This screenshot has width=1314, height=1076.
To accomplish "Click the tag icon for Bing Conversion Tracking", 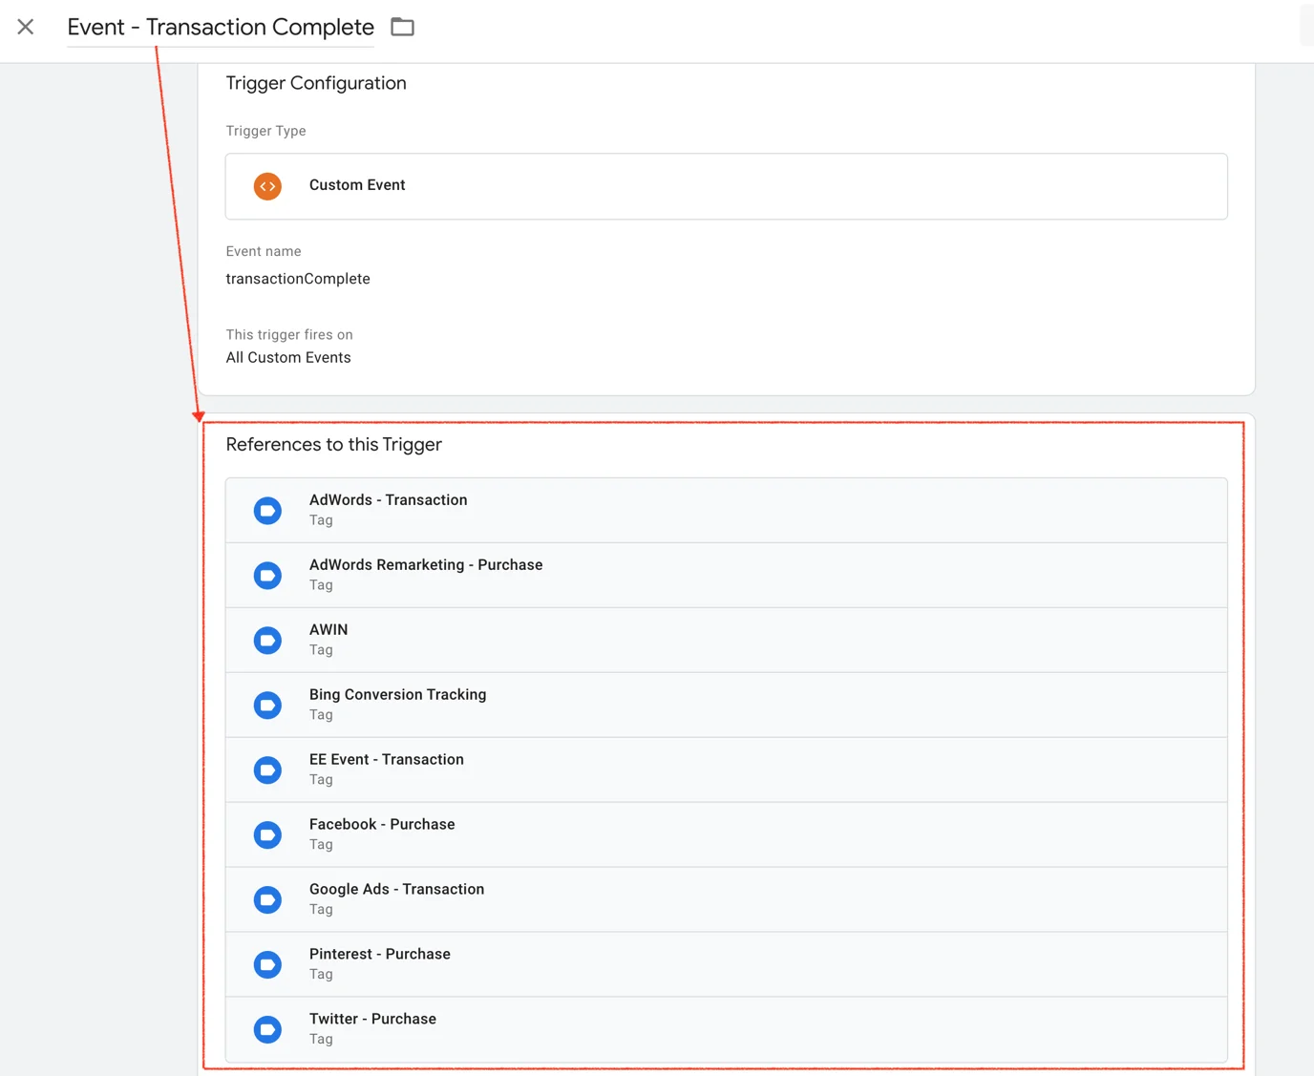I will click(x=267, y=706).
